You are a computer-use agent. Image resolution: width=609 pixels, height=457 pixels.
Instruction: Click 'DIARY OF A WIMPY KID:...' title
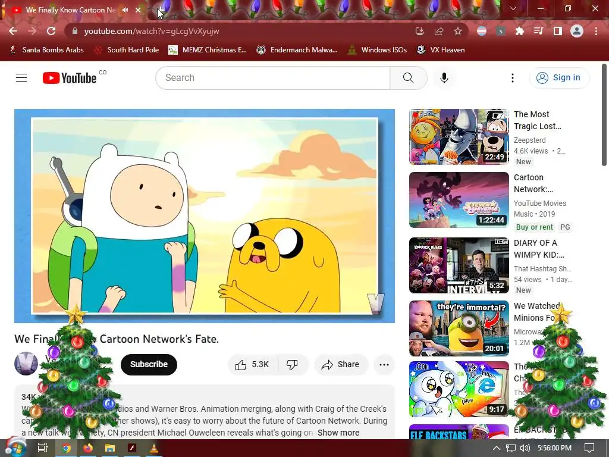pyautogui.click(x=539, y=249)
